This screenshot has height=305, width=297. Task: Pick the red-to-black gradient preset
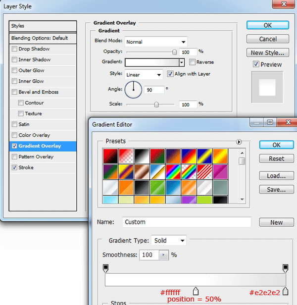click(110, 156)
